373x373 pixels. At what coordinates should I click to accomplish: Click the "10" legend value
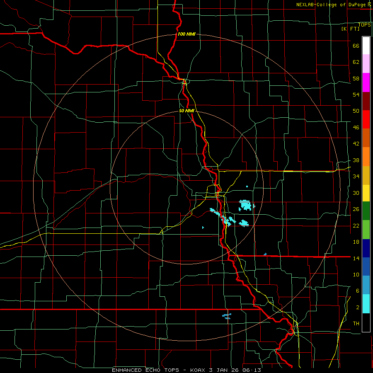356,275
